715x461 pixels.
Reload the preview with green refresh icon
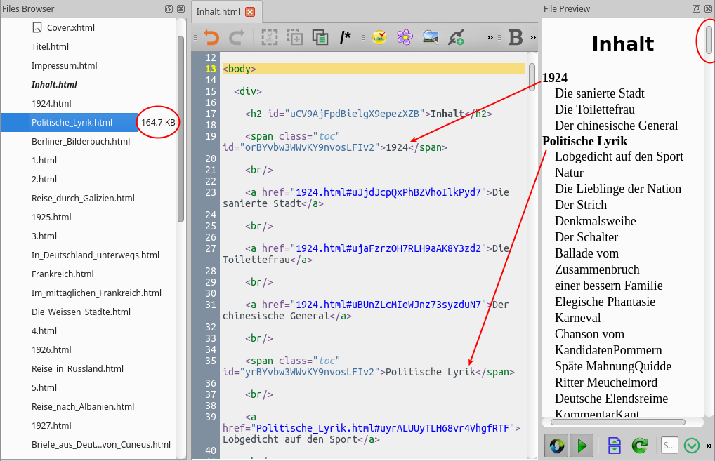[x=639, y=446]
